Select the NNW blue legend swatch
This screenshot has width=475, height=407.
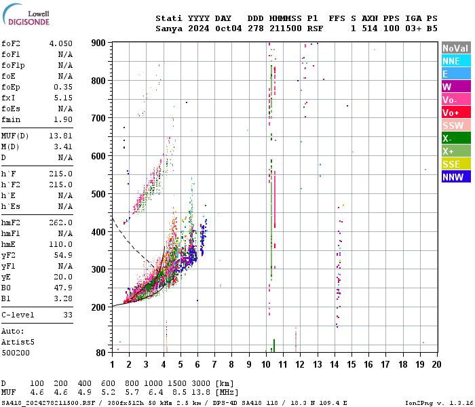tap(455, 177)
